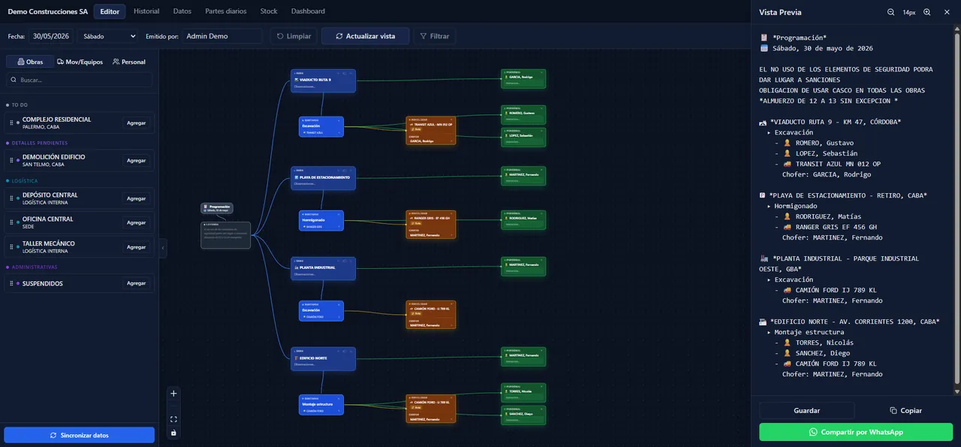Remove the GARCIA, Rodrigo personal node
This screenshot has height=447, width=961.
[541, 72]
